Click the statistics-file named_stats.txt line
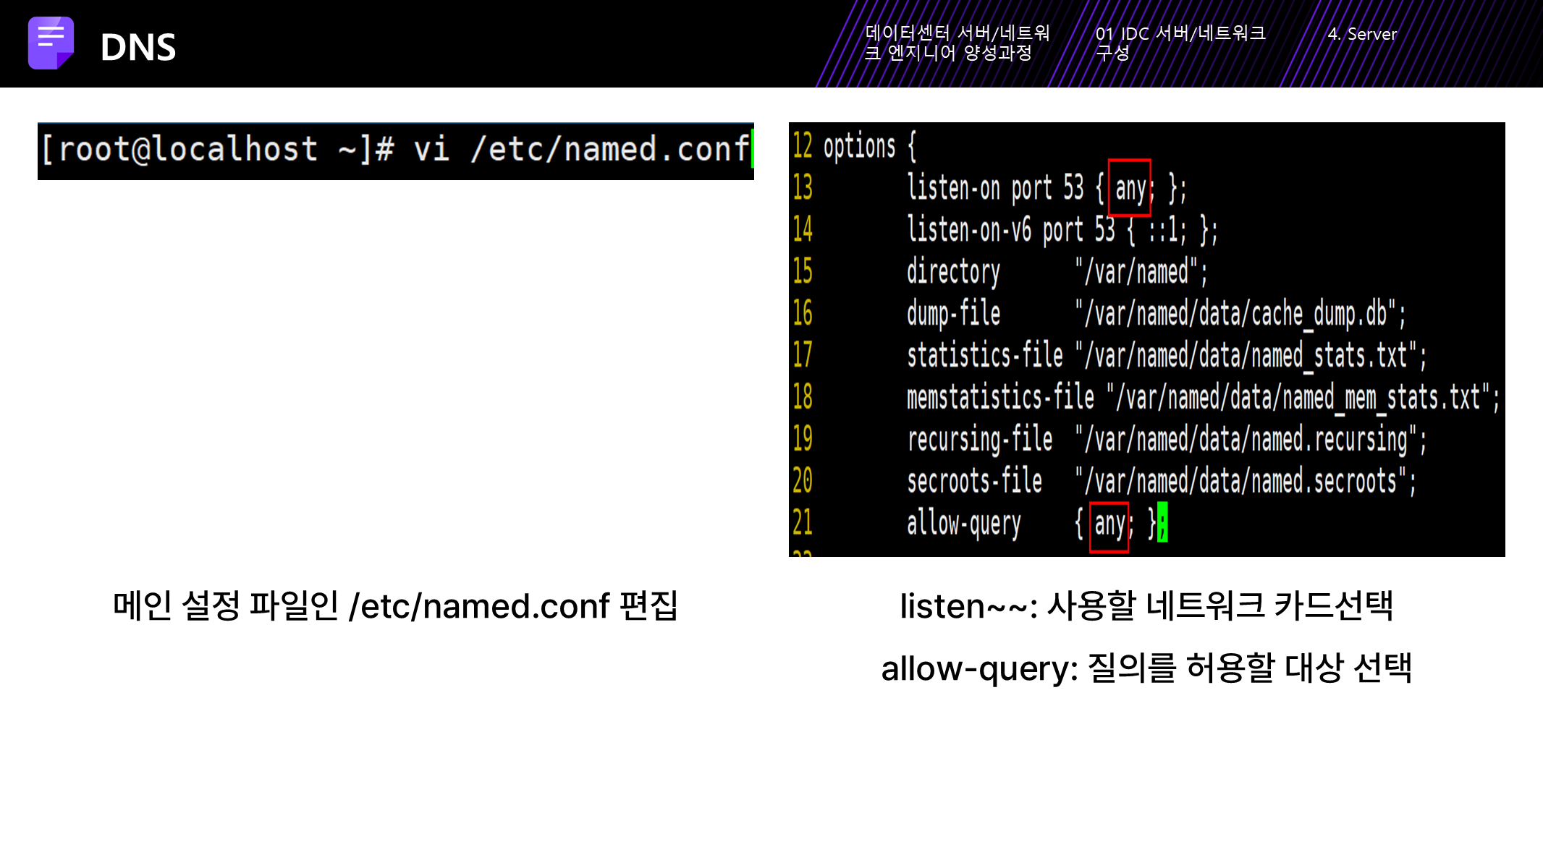The width and height of the screenshot is (1543, 868). pyautogui.click(x=1165, y=356)
